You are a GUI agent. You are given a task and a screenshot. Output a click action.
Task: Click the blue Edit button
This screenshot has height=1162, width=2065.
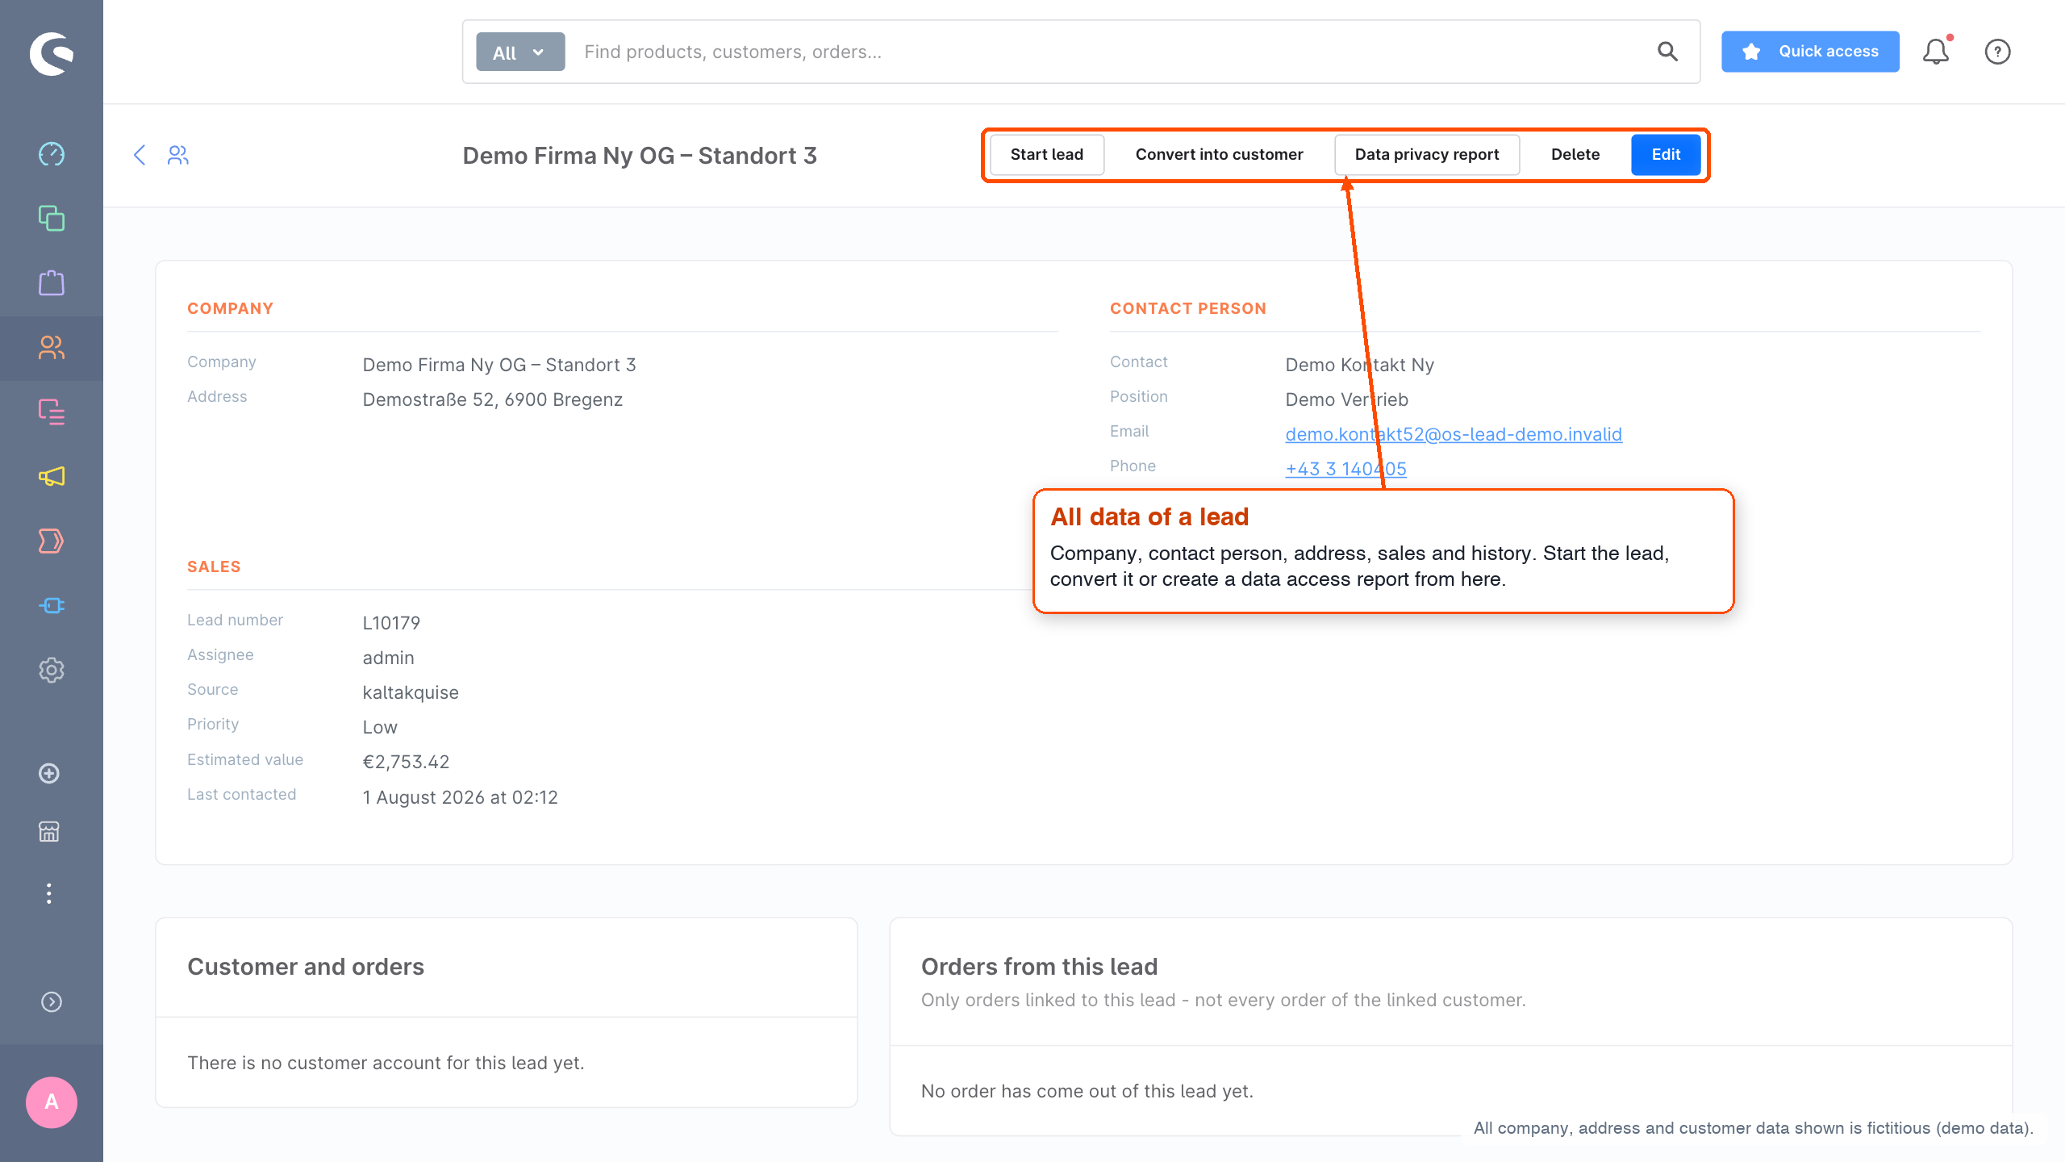click(x=1666, y=154)
